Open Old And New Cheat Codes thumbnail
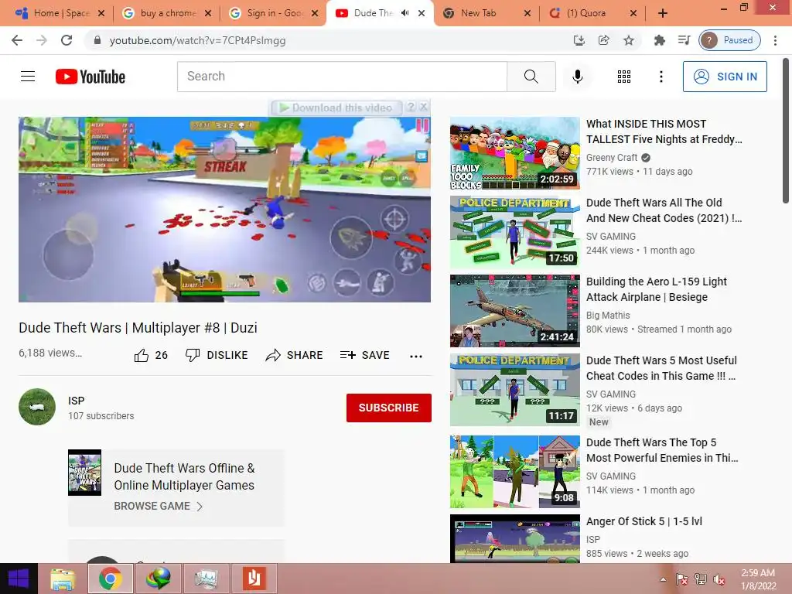The height and width of the screenshot is (594, 792). [514, 232]
